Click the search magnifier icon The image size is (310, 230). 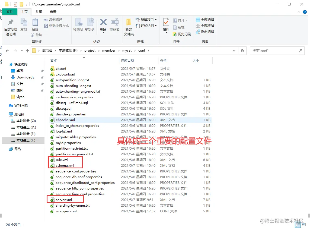click(x=301, y=51)
